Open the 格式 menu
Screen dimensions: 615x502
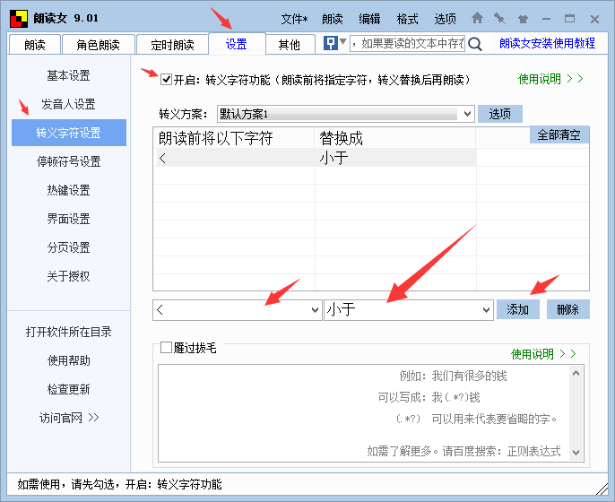pyautogui.click(x=407, y=19)
